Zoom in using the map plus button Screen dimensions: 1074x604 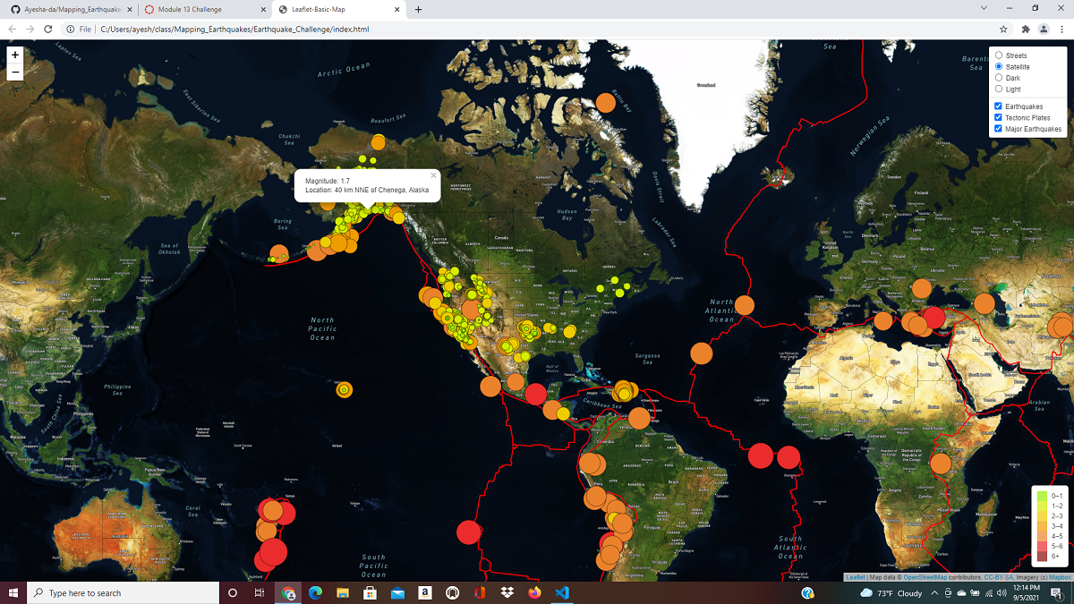14,55
